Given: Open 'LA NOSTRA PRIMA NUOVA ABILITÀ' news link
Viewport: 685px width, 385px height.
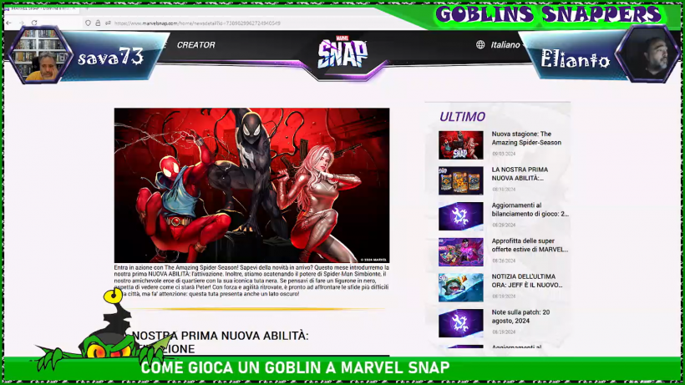Looking at the screenshot, I should tap(520, 174).
